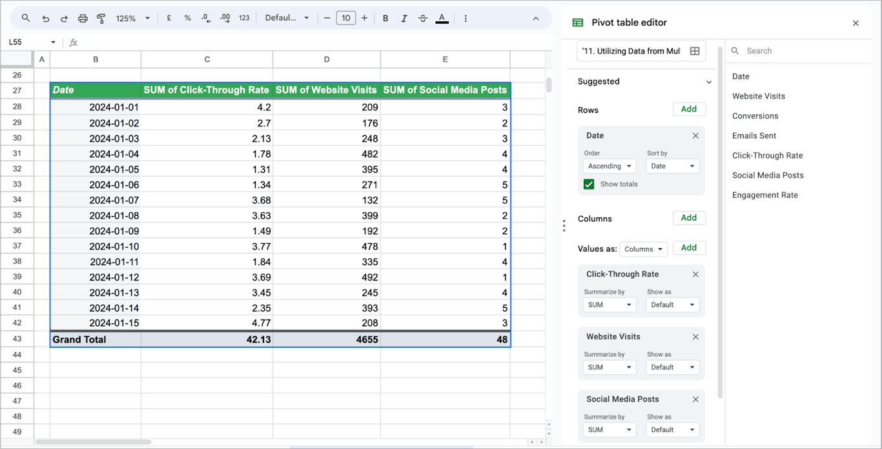Open the Date Order Ascending dropdown

point(610,166)
